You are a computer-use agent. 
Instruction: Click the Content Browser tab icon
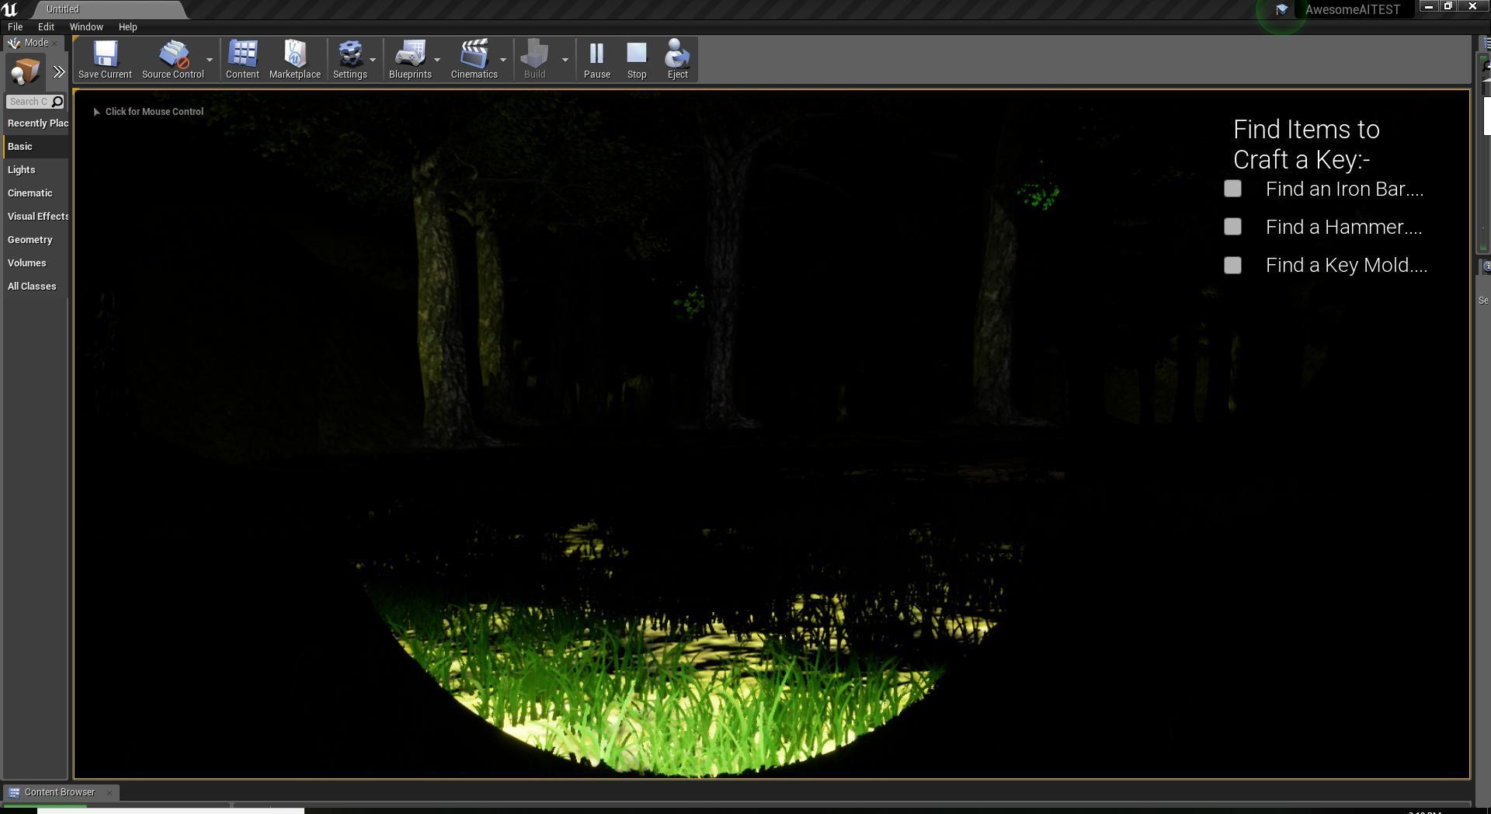point(14,792)
